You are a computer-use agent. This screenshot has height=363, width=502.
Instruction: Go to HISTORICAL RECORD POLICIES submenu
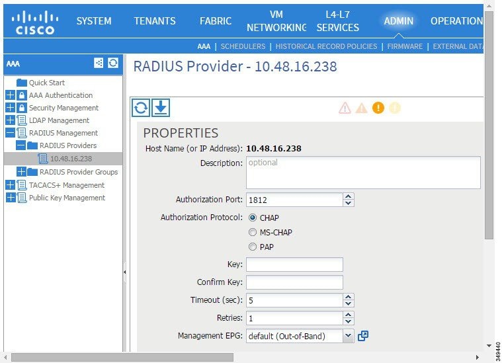pos(326,46)
